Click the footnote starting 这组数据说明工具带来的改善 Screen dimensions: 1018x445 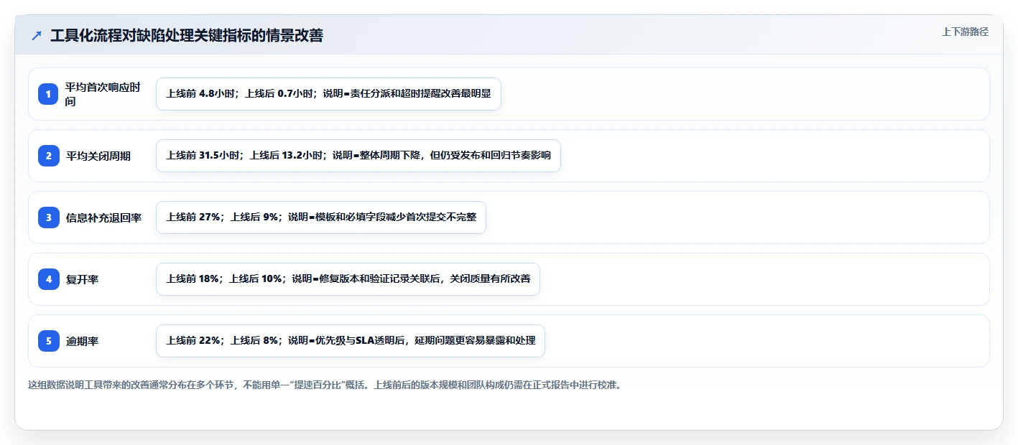point(325,385)
